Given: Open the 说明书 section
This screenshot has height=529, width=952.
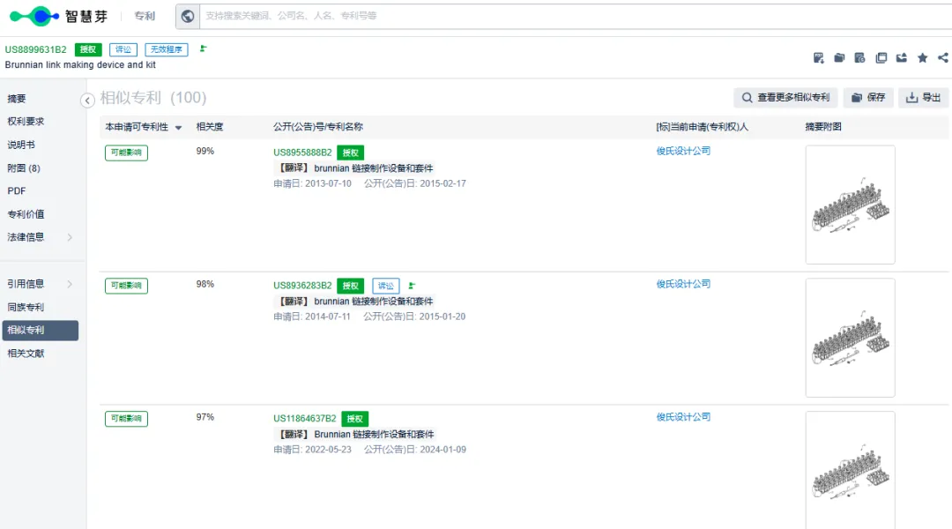Looking at the screenshot, I should point(20,145).
